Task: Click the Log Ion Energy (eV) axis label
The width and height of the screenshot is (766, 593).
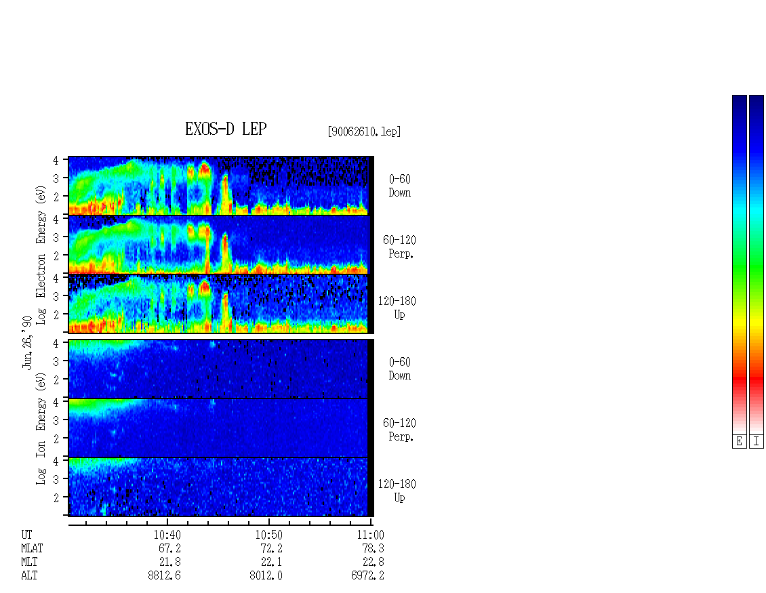Action: click(x=41, y=429)
